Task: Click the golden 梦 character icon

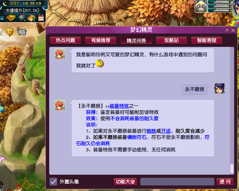Action: [10, 32]
